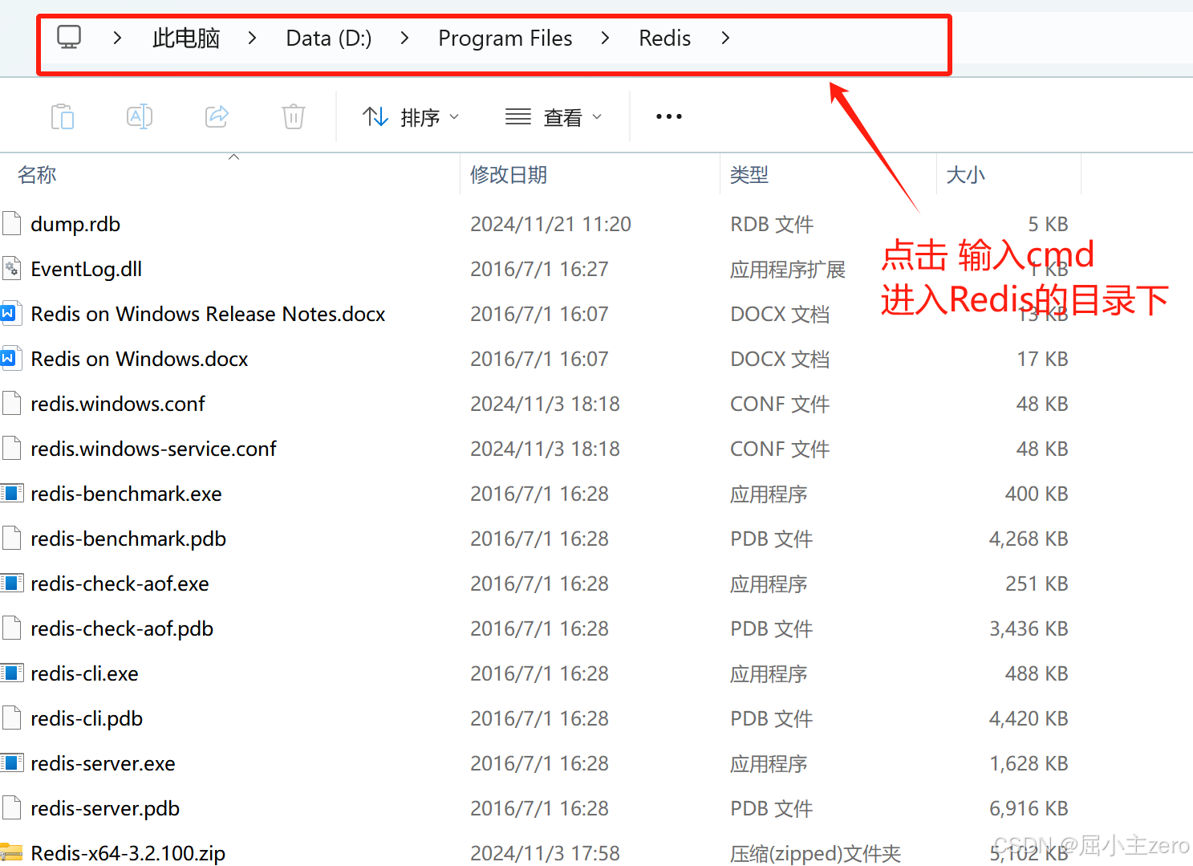Click redis-check-aof.pdb file icon
The image size is (1193, 866).
(11, 628)
